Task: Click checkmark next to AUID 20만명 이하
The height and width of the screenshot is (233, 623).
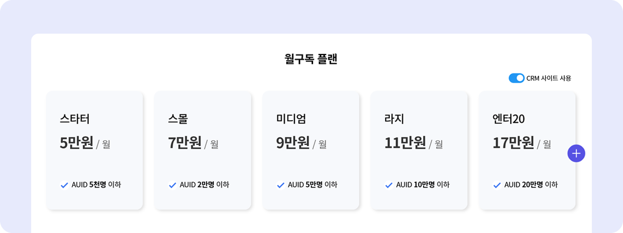Action: [x=497, y=185]
